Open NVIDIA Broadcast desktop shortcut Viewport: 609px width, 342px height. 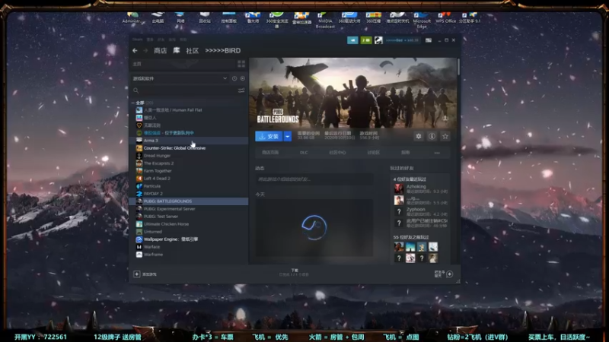click(x=325, y=21)
